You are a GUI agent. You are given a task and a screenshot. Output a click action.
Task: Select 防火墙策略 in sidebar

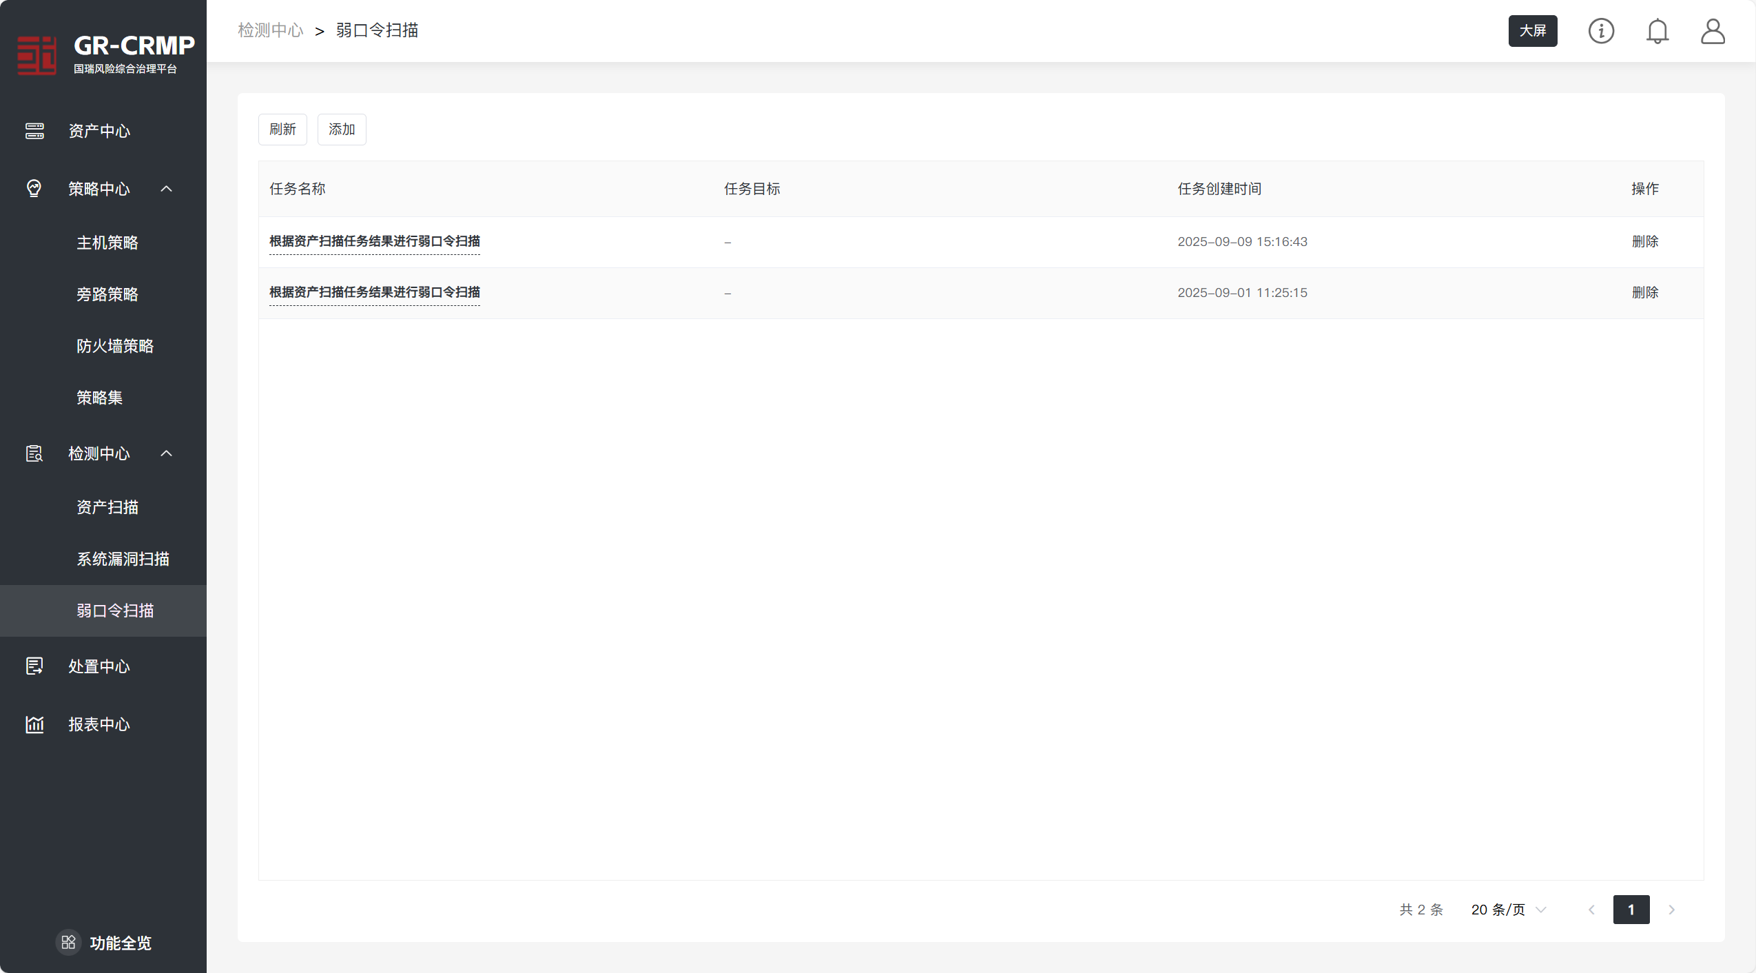click(x=115, y=346)
